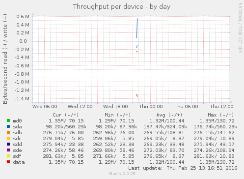Click the 'sde' legend label

coord(17,150)
